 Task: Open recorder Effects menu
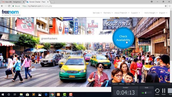coord(122,84)
